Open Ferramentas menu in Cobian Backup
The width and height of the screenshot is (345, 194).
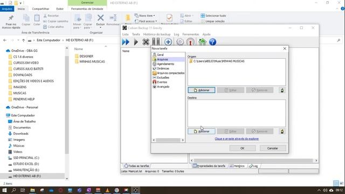coord(190,34)
